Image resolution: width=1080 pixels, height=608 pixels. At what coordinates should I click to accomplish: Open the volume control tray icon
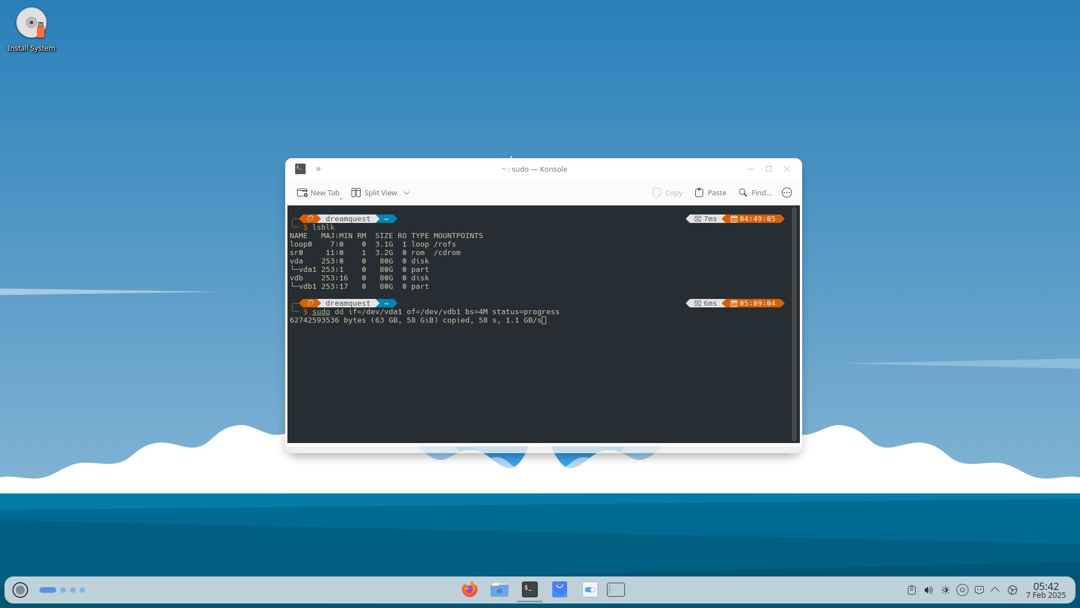929,590
